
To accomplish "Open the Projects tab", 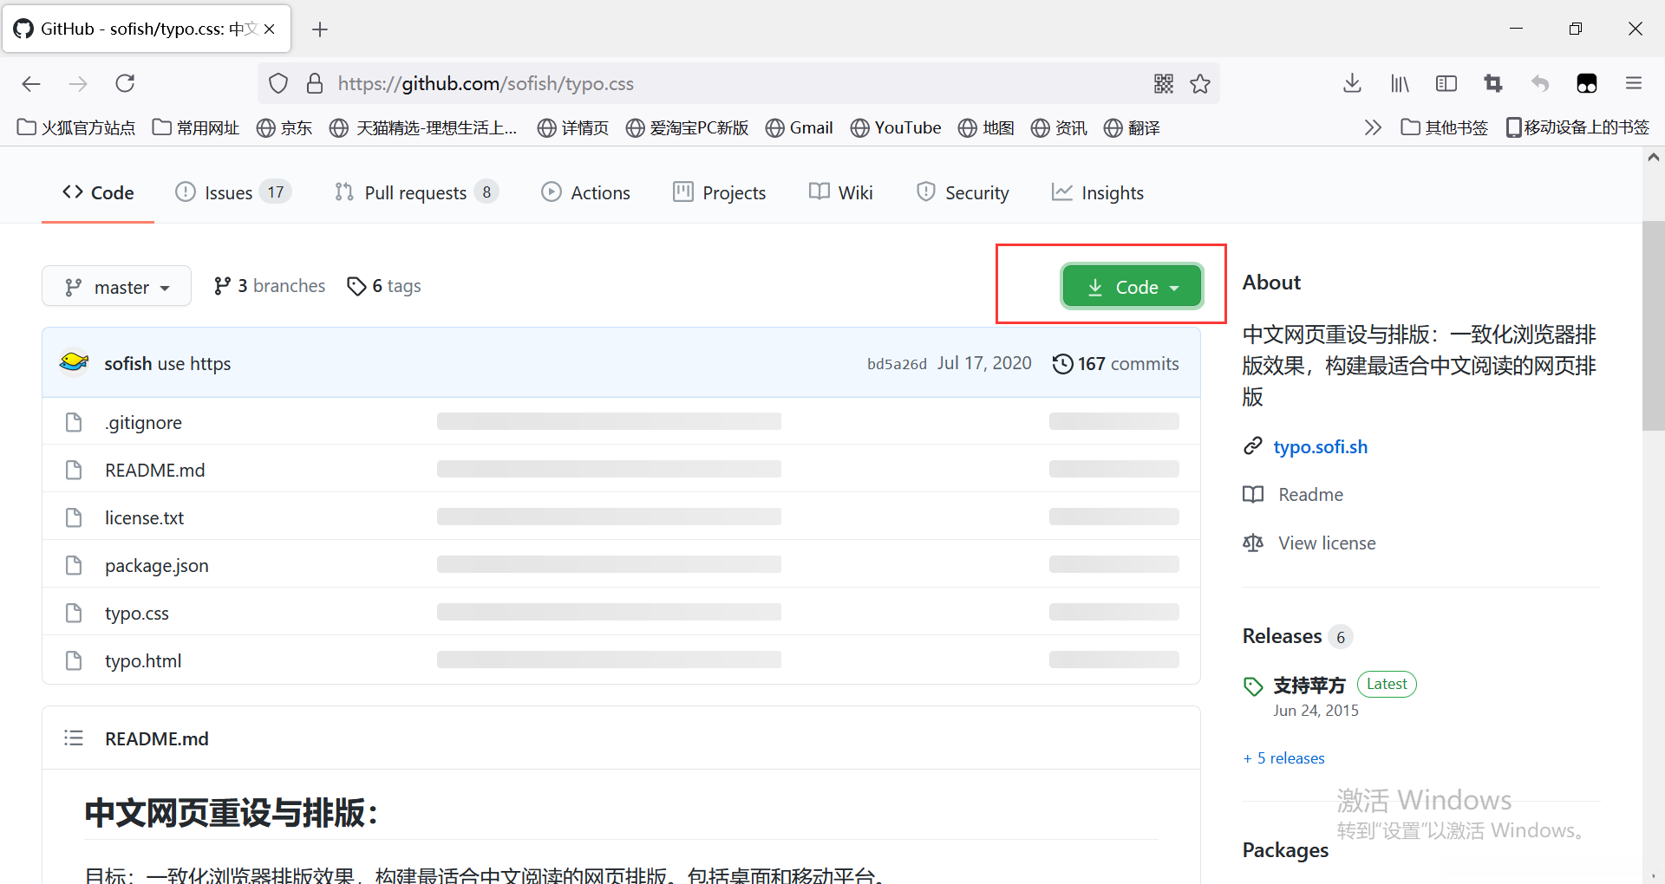I will (x=720, y=192).
